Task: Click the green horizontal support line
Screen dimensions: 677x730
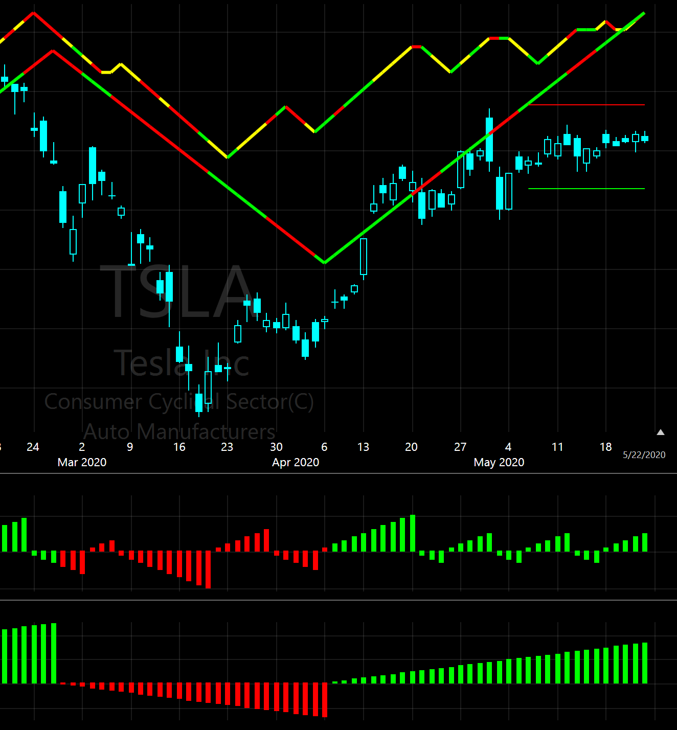Action: click(586, 189)
